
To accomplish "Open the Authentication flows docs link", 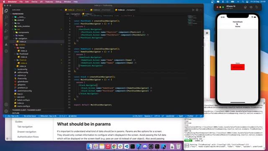I will coord(28,137).
